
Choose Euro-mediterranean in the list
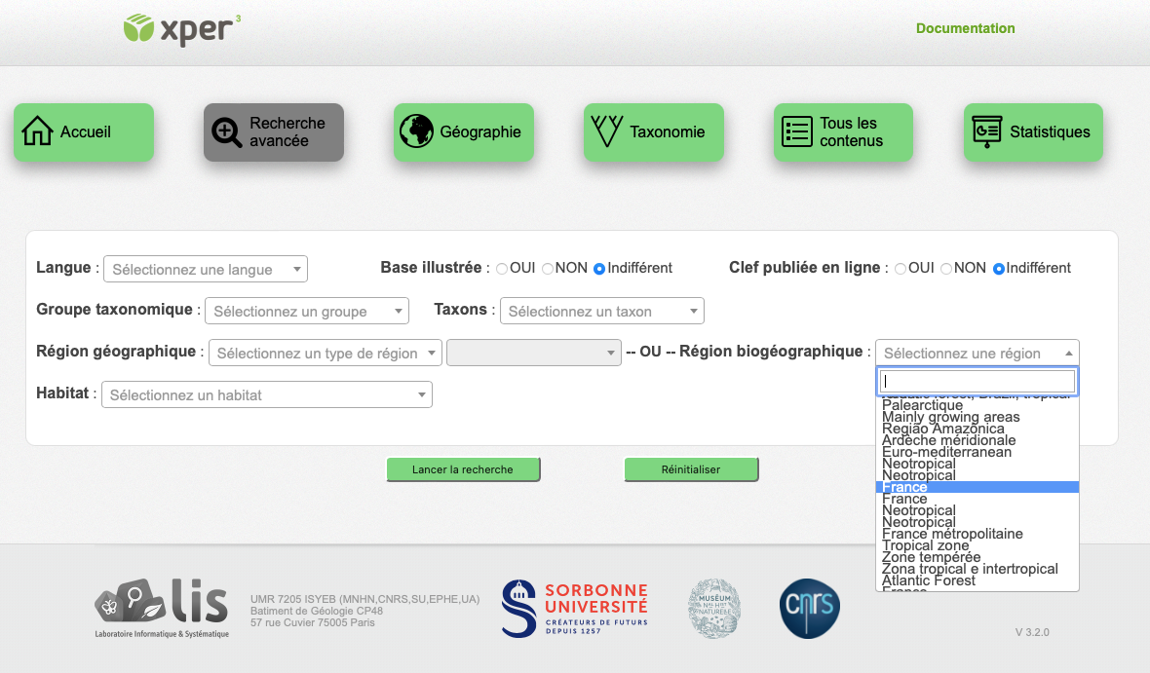coord(977,452)
